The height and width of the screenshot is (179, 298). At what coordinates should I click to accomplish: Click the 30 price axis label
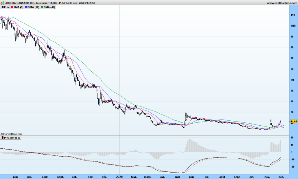pyautogui.click(x=292, y=101)
